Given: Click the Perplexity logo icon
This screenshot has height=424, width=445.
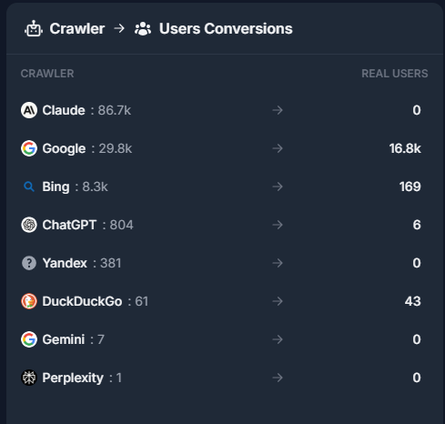Looking at the screenshot, I should coord(29,378).
